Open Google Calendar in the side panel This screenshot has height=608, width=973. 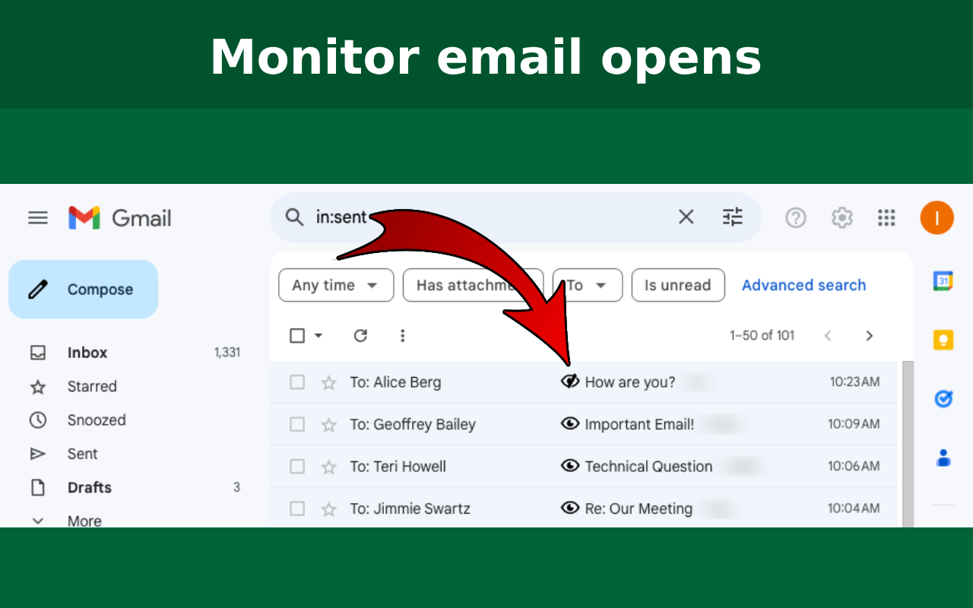943,280
